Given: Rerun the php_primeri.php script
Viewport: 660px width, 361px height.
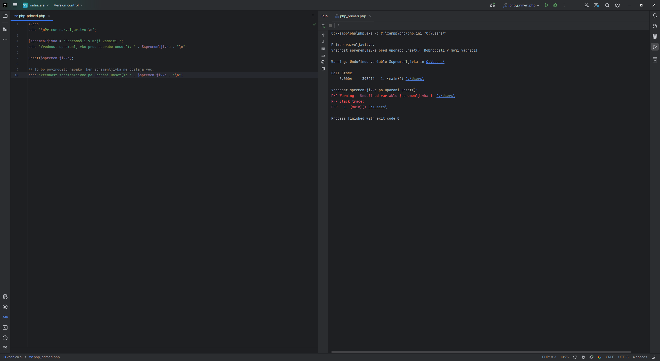Looking at the screenshot, I should (323, 26).
